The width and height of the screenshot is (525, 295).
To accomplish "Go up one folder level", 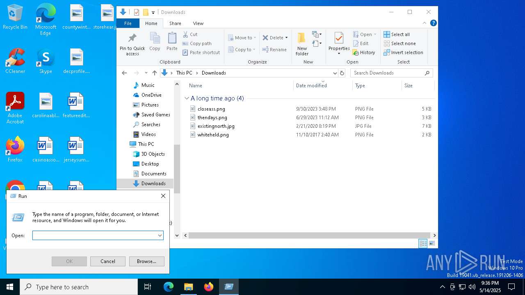I will 154,73.
